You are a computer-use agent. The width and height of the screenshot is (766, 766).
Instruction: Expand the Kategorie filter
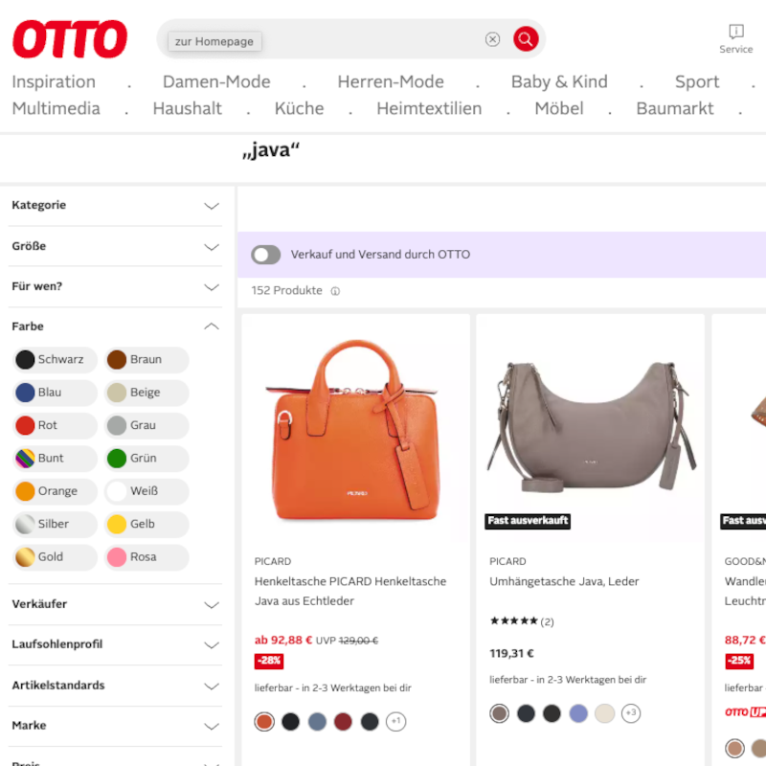click(115, 206)
